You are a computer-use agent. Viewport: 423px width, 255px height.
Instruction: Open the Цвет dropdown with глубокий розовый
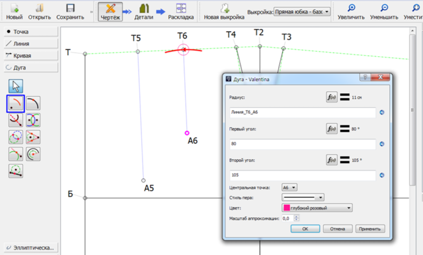pos(317,208)
